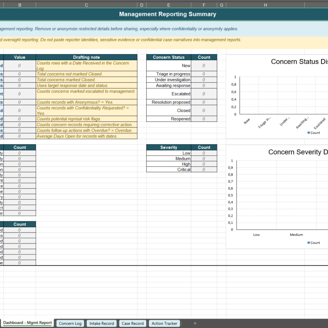Click the Value column header cell
Viewport: 328px width, 328px height.
click(x=20, y=57)
